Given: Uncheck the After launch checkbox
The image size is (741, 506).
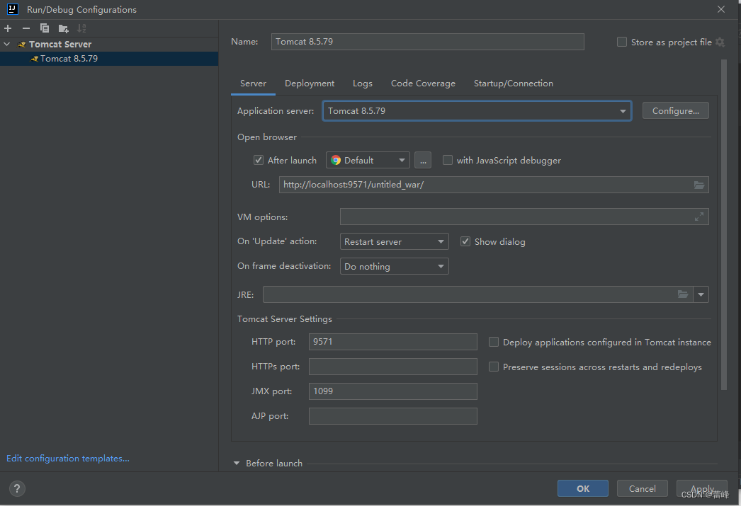Looking at the screenshot, I should click(259, 160).
